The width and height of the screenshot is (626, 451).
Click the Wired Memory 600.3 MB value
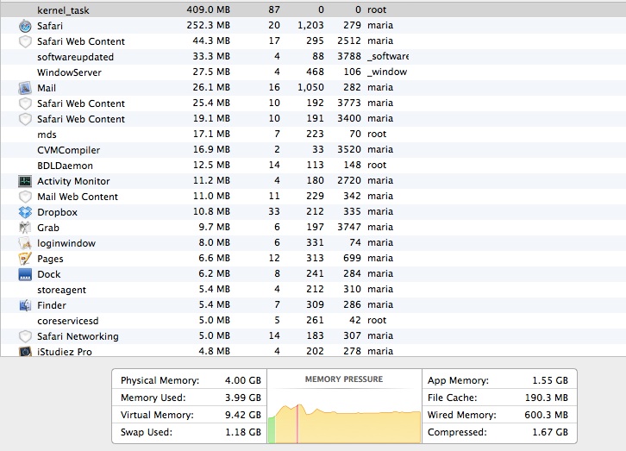546,415
